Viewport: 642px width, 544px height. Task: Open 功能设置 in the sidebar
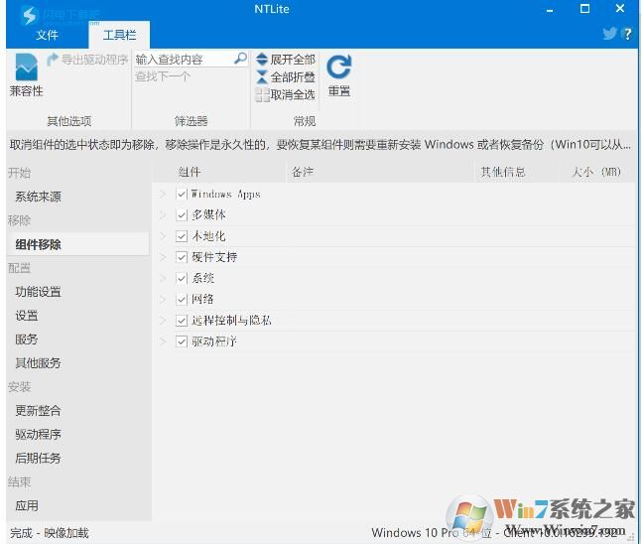tap(38, 292)
